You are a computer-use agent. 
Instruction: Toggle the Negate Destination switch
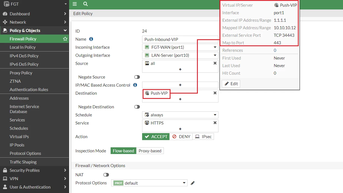(x=137, y=107)
